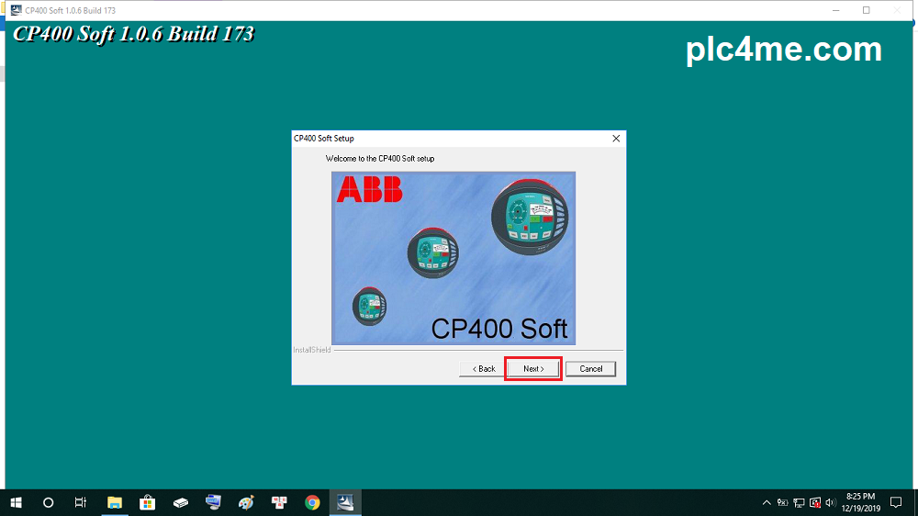Launch Google Chrome from the taskbar

coord(312,502)
